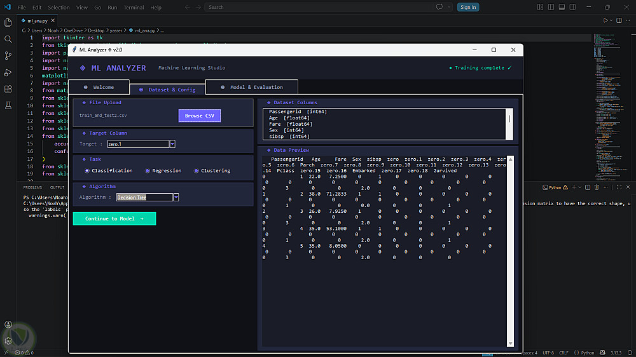
Task: Open Accounts icon in VS Code activity bar
Action: 8,324
